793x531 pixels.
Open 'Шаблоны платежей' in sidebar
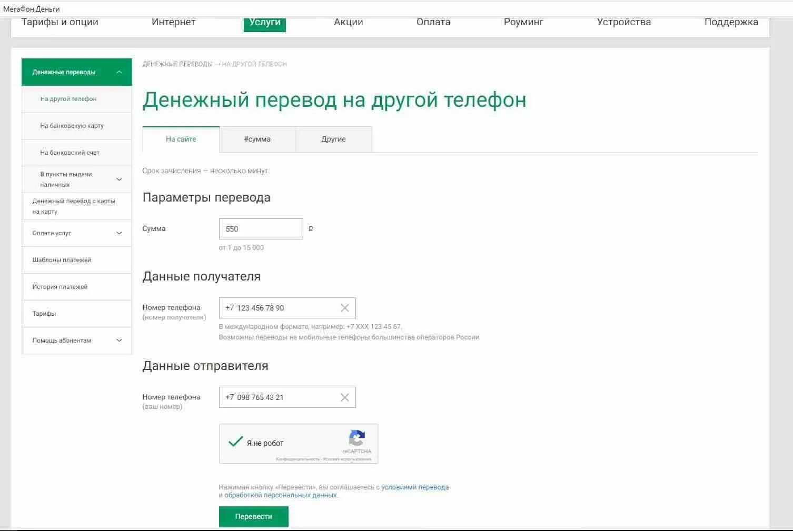[76, 260]
